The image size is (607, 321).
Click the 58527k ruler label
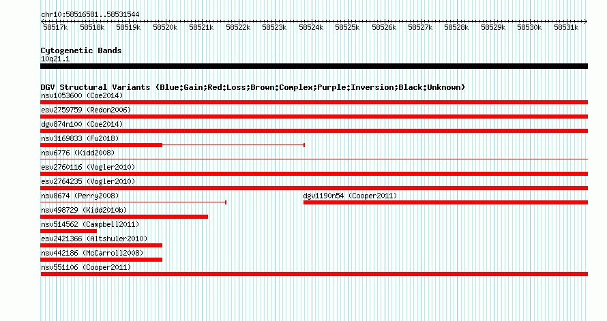point(420,27)
